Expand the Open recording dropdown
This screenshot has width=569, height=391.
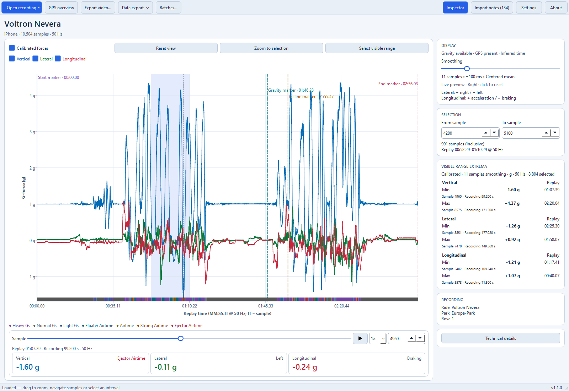pos(22,7)
